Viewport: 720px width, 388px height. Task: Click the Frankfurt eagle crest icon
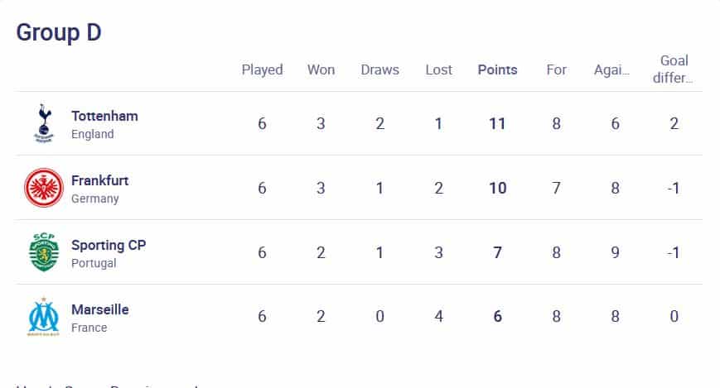[x=44, y=188]
